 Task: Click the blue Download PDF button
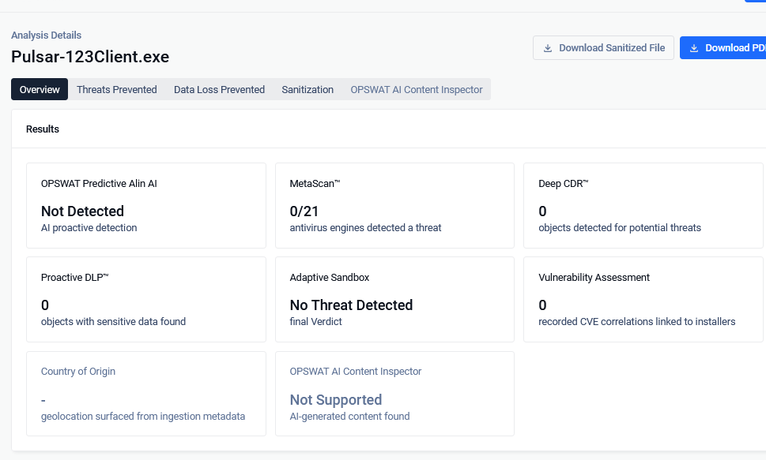point(723,48)
